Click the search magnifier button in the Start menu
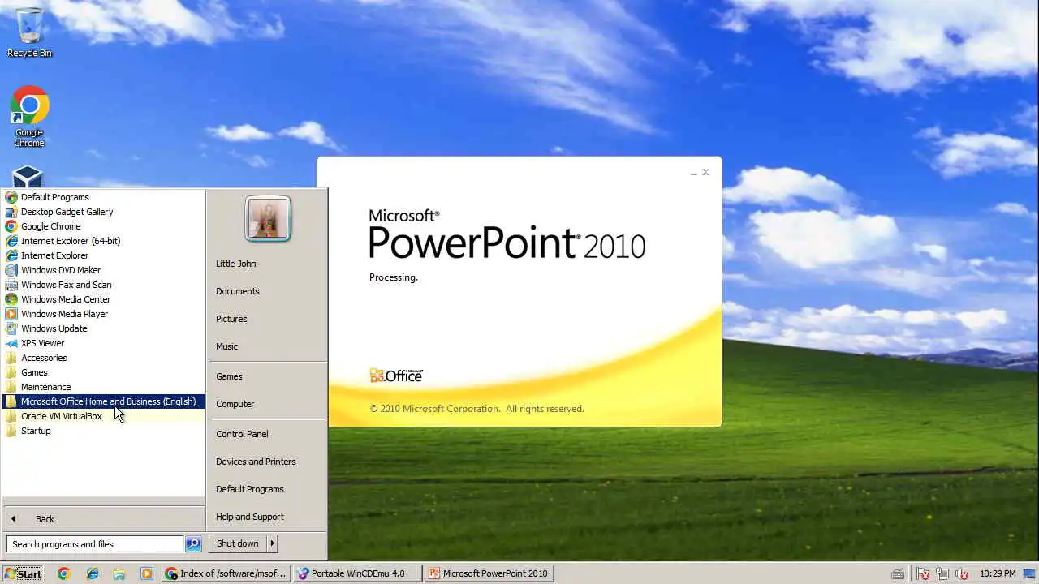The image size is (1039, 584). pos(193,543)
